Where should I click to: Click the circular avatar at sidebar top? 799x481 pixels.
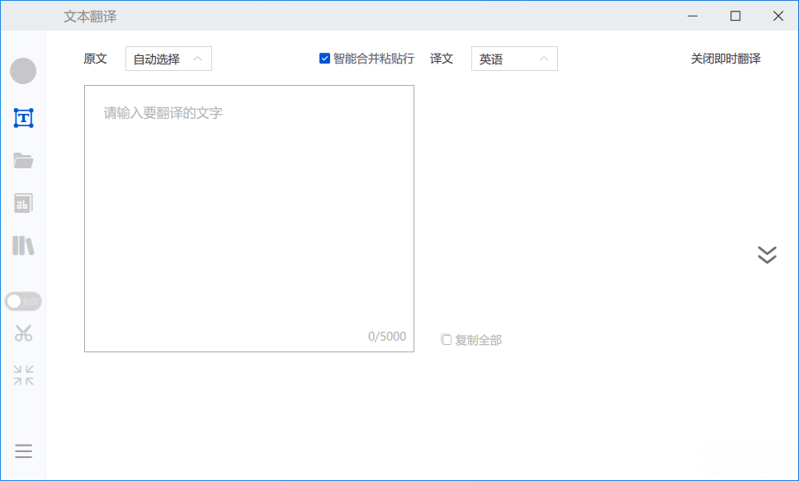(x=23, y=71)
